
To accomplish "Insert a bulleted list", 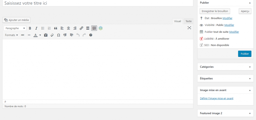I will coord(43,28).
